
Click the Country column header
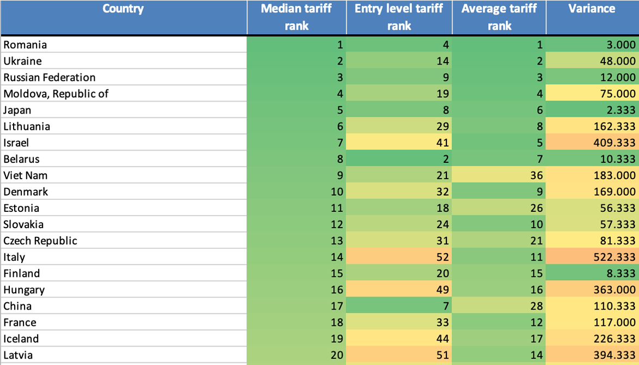123,9
